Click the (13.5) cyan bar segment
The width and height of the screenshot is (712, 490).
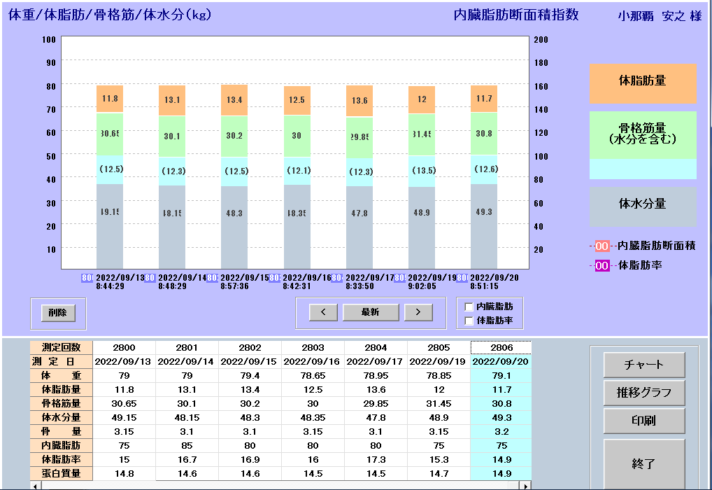pos(422,171)
